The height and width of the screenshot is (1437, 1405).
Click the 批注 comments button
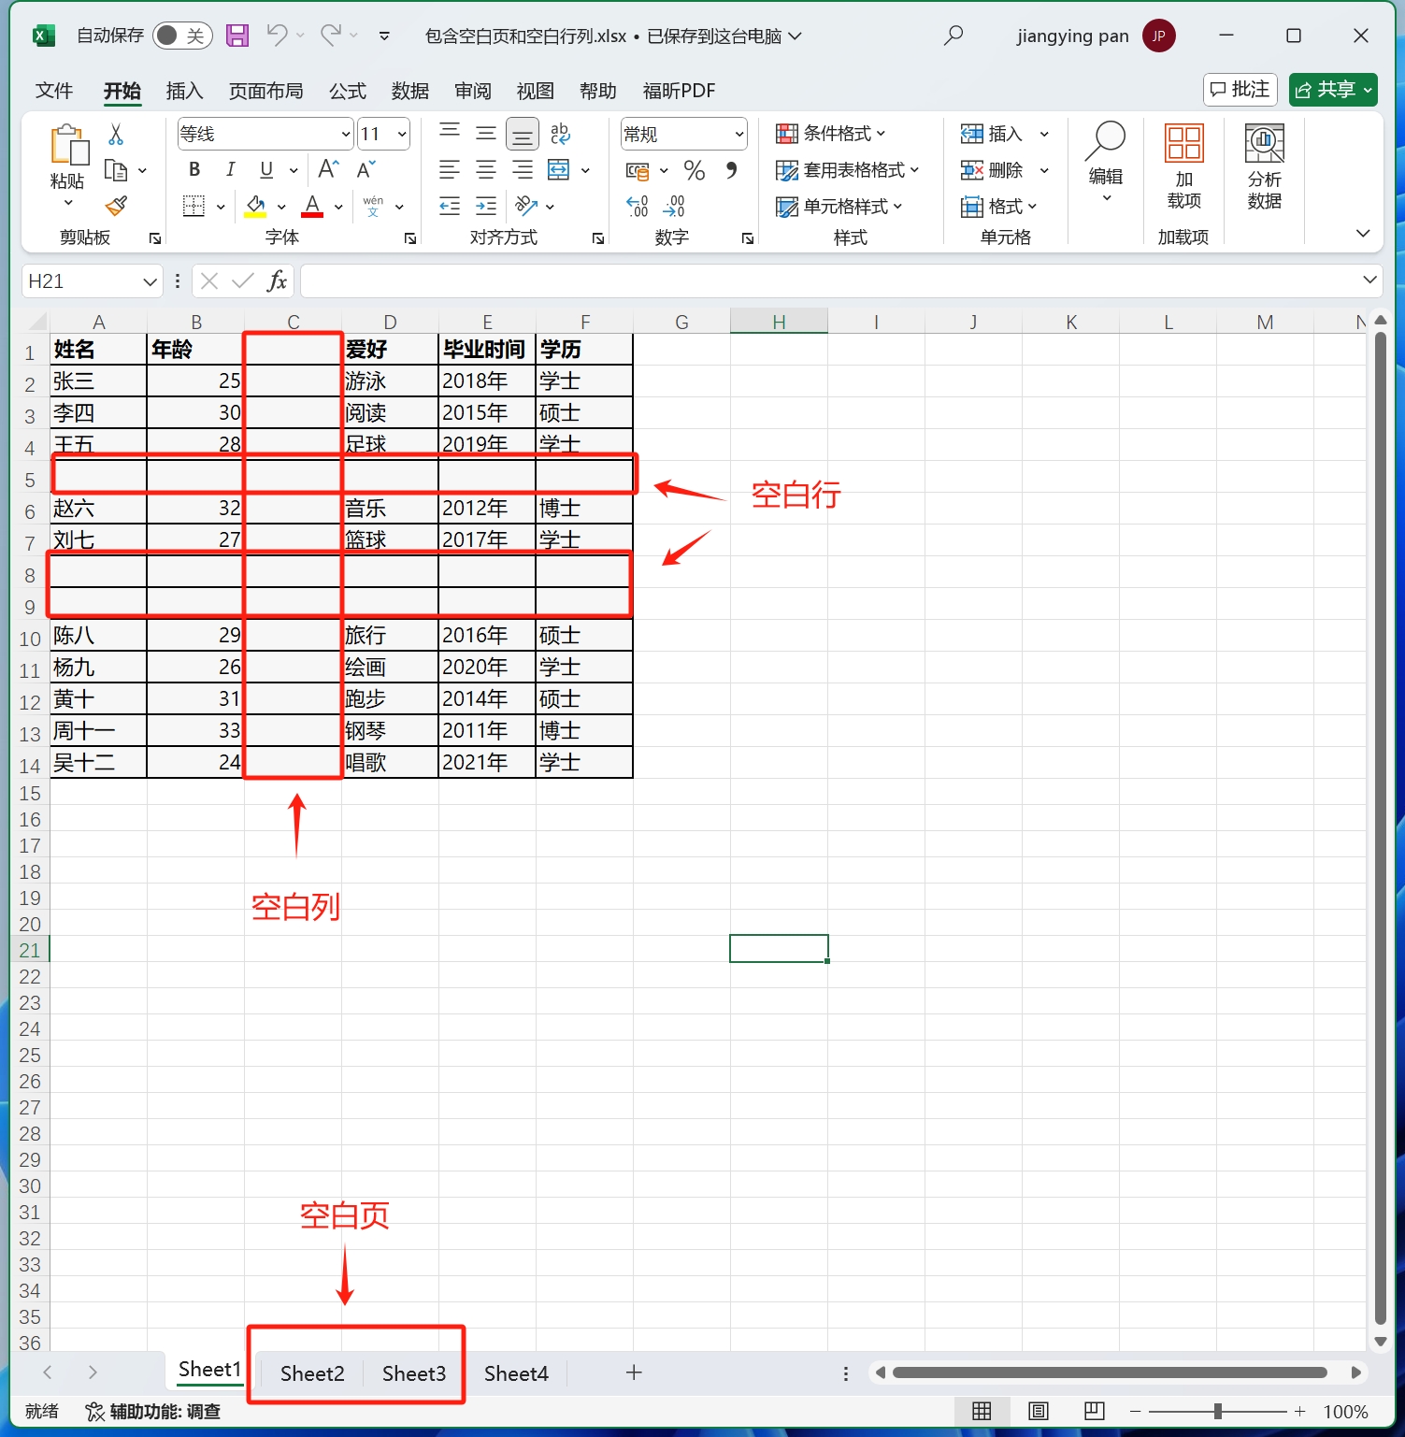[1240, 90]
